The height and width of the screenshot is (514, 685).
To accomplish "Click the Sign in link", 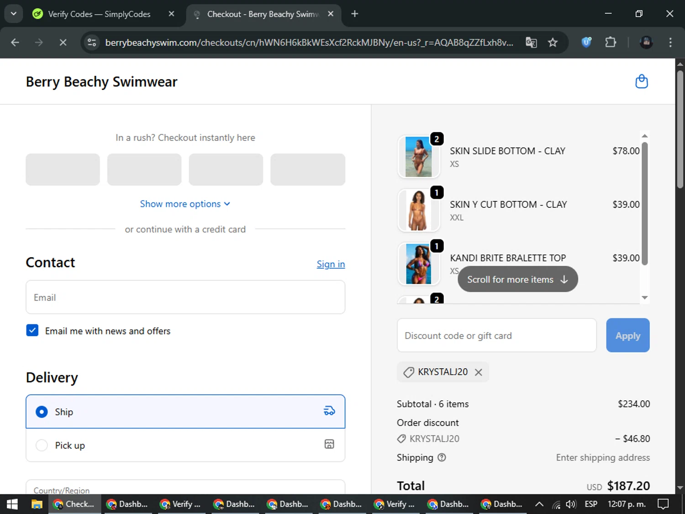I will coord(331,264).
